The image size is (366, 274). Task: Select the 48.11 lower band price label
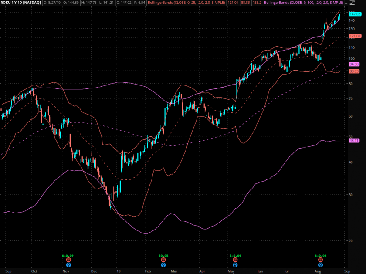(354, 141)
